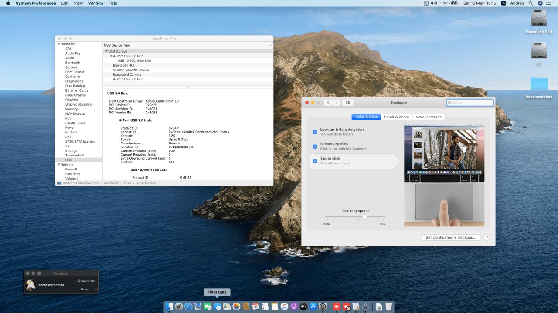Open Photos app in the Dock
558x313 pixels.
tap(236, 306)
